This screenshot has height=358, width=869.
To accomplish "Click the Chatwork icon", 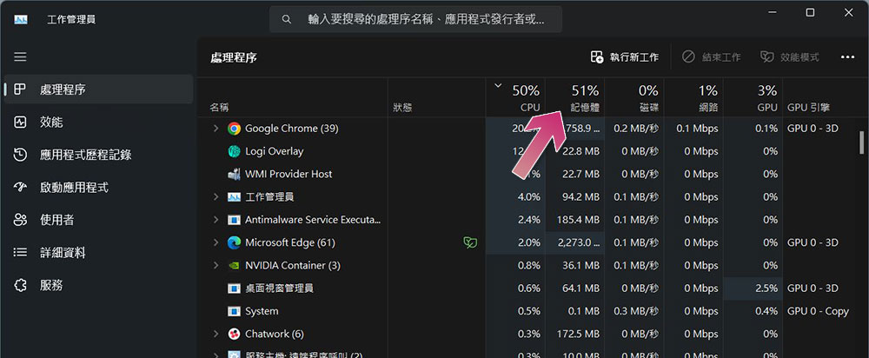I will pyautogui.click(x=234, y=335).
